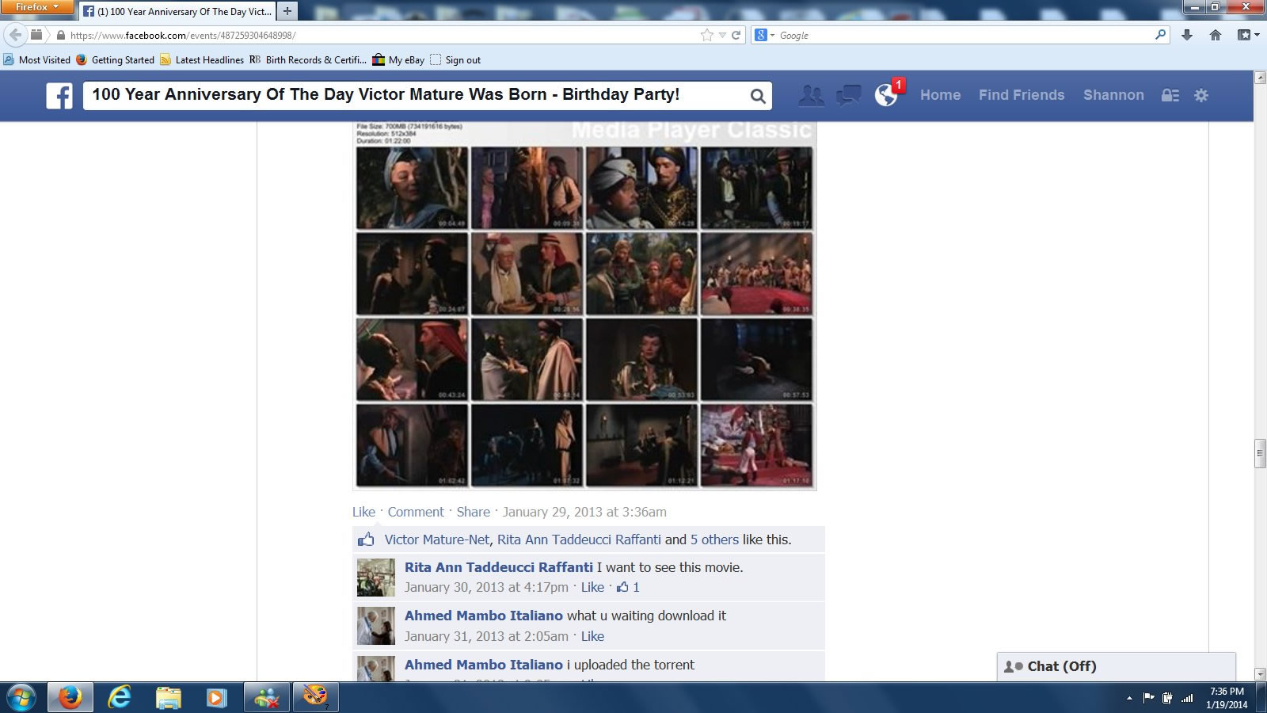Open history dropdown arrow in address bar
The image size is (1267, 713).
click(x=721, y=35)
